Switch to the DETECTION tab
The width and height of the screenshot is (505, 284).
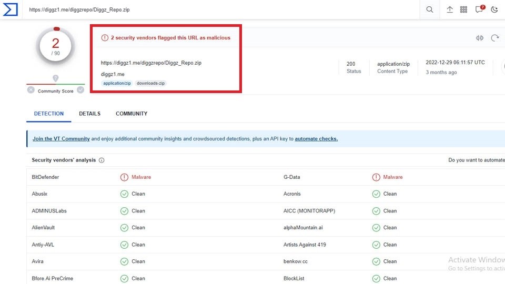tap(48, 114)
